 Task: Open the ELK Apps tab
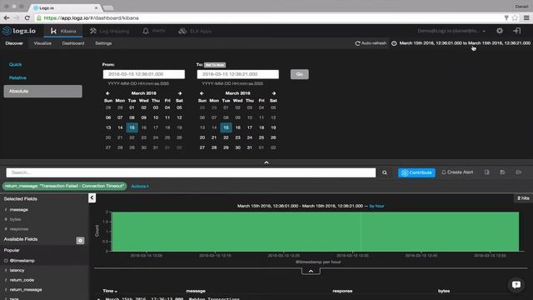195,31
